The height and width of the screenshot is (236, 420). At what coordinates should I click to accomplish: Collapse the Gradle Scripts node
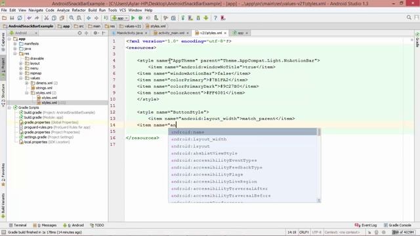(9, 108)
